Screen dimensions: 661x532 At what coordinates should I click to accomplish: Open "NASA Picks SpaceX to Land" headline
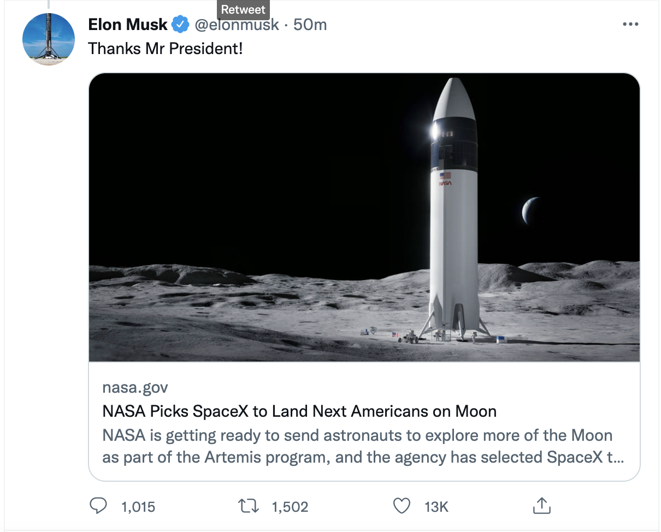pyautogui.click(x=299, y=411)
